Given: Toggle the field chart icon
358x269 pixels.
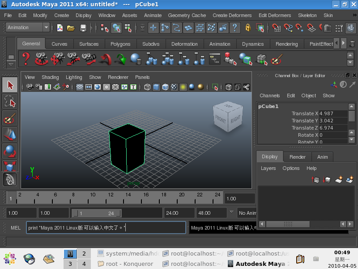Looking at the screenshot, I should 115,87.
